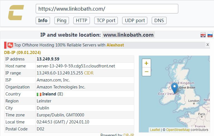Open the OpenStreetMap link
The height and width of the screenshot is (136, 214).
(x=178, y=130)
